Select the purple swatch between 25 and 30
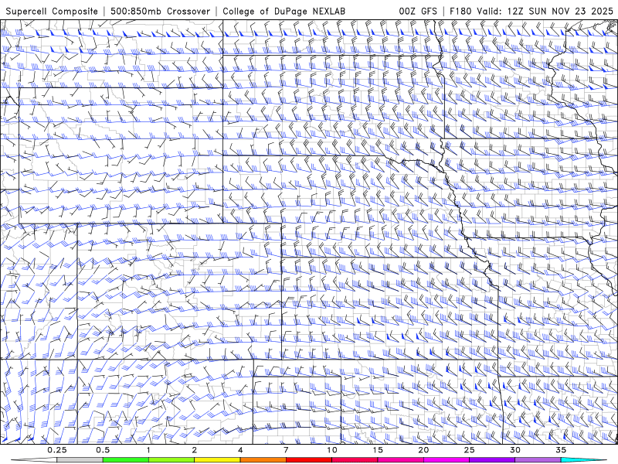 click(492, 460)
